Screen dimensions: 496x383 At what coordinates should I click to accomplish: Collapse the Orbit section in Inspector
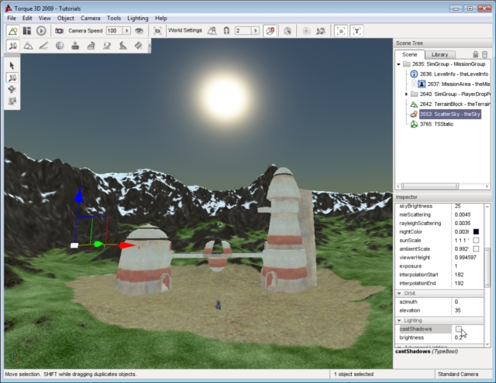tap(400, 292)
